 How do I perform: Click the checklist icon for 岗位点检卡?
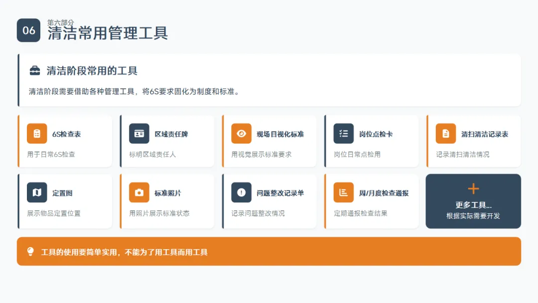click(x=343, y=134)
